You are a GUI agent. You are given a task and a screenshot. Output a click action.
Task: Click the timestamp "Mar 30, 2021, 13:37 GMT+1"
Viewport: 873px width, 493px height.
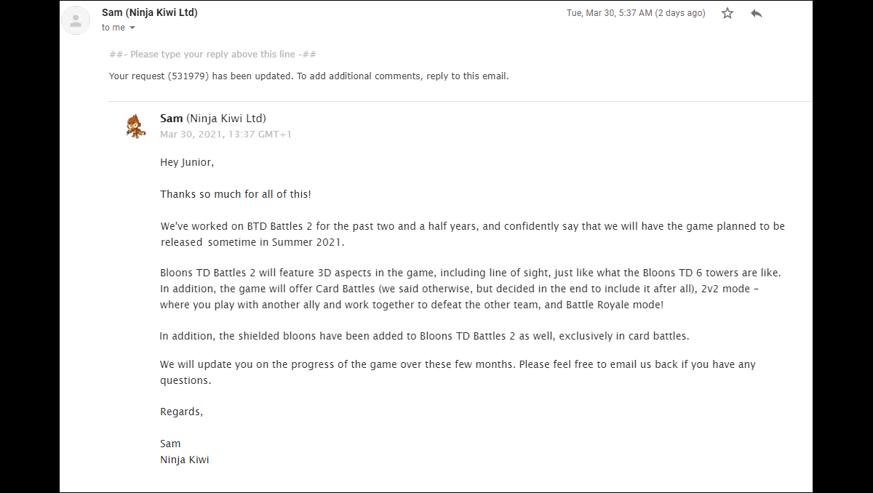tap(226, 135)
